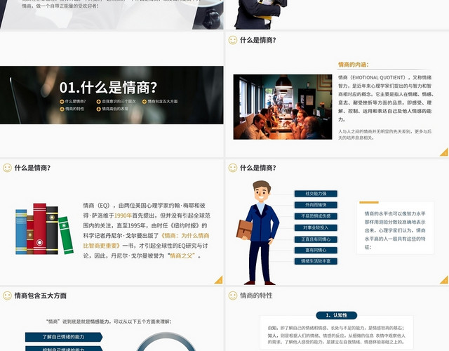This screenshot has width=449, height=351.
Task: Click the note starting 人与人之间的情商
Action: click(x=385, y=134)
